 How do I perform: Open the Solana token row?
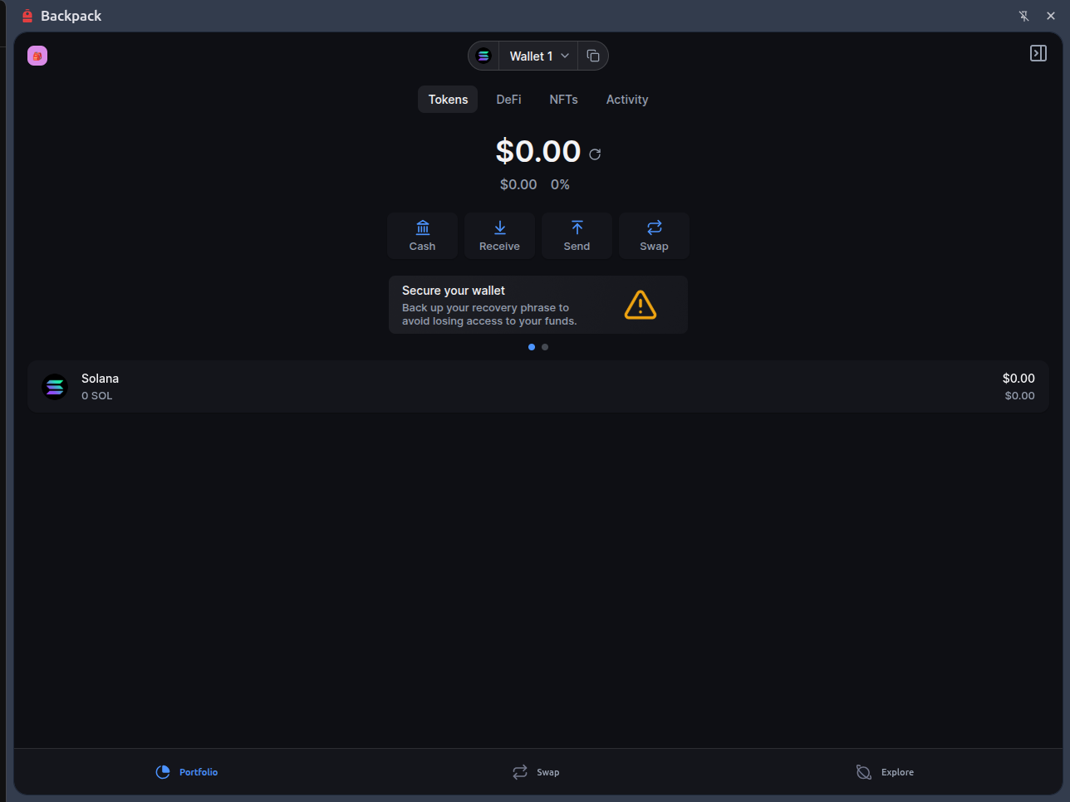(538, 387)
